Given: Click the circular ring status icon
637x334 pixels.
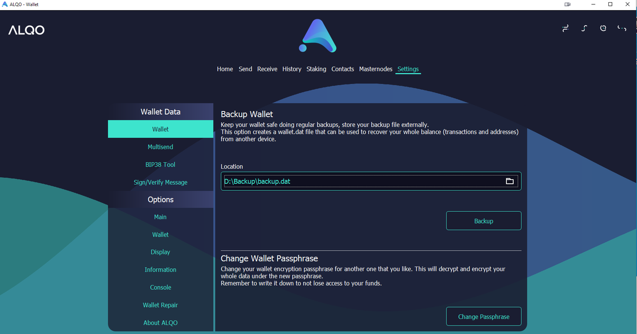Looking at the screenshot, I should [603, 28].
